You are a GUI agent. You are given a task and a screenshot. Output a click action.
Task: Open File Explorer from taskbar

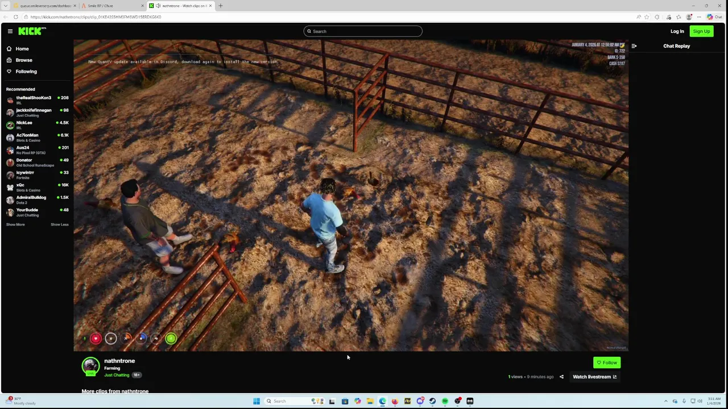pyautogui.click(x=370, y=401)
